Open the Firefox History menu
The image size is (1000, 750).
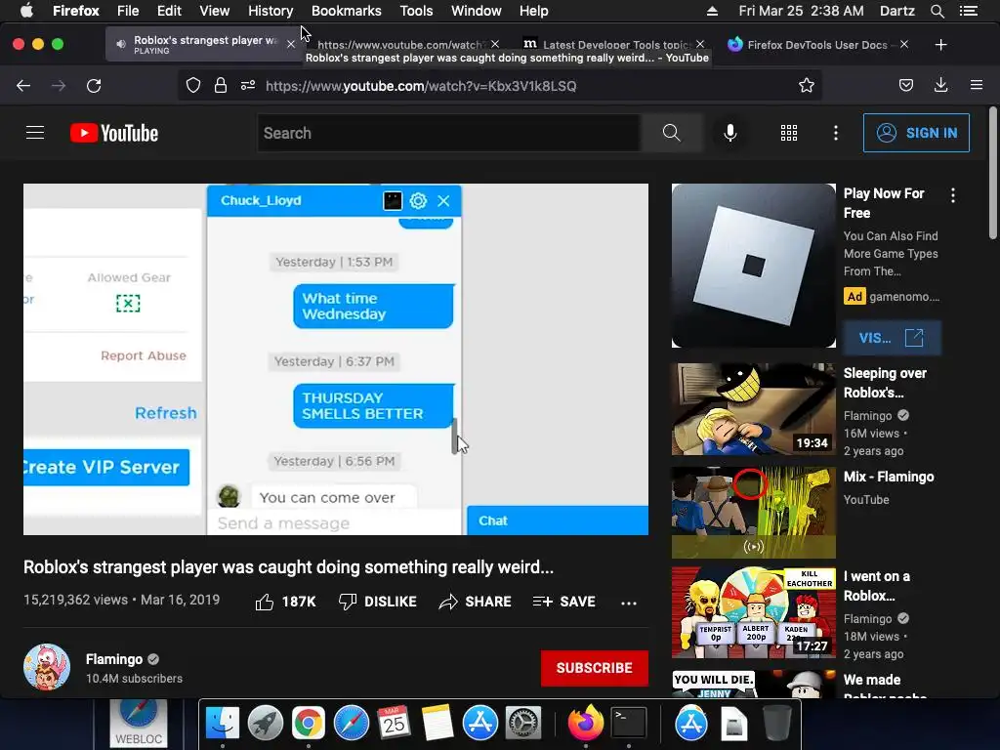(271, 11)
